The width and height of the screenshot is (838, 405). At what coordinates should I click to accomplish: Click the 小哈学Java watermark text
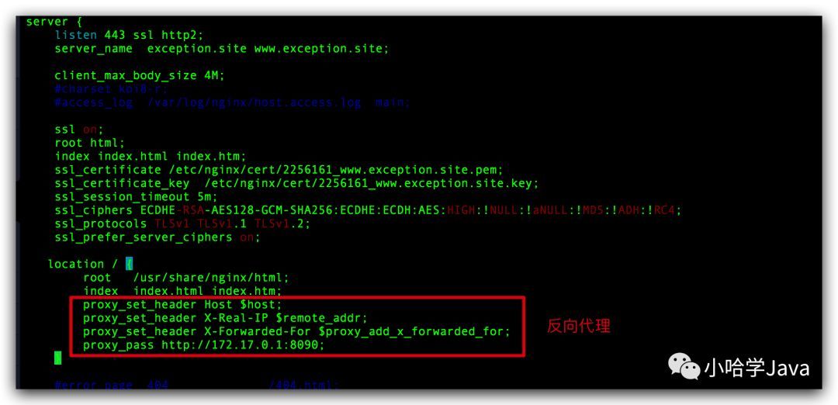(757, 368)
